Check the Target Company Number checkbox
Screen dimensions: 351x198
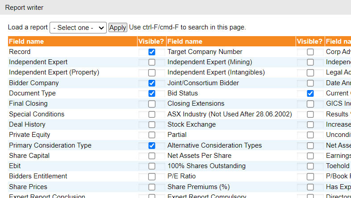pyautogui.click(x=310, y=52)
